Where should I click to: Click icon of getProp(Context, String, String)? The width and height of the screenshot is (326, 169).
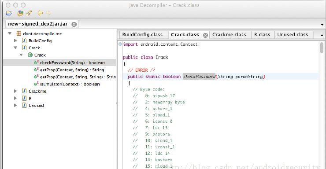[x=36, y=77]
